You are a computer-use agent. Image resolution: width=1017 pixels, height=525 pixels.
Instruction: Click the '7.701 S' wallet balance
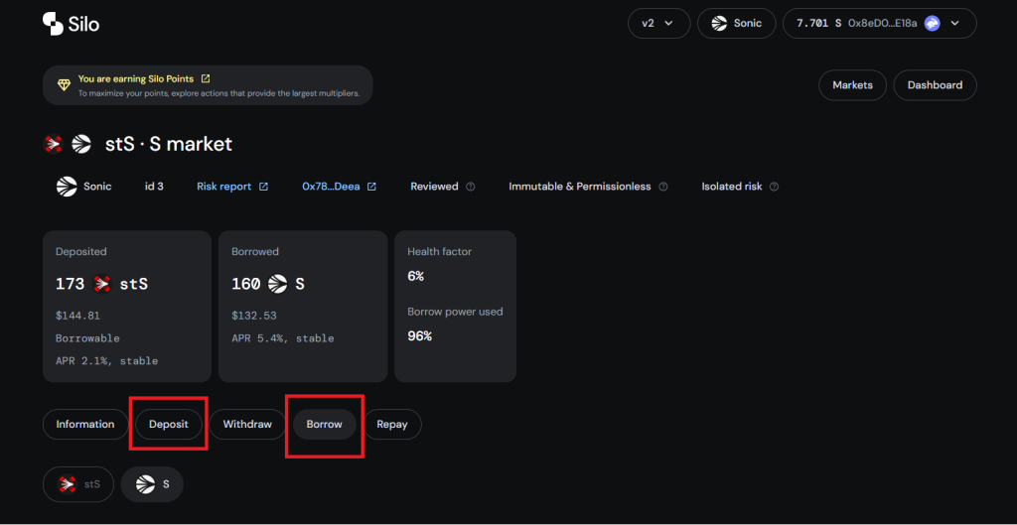[x=819, y=24]
